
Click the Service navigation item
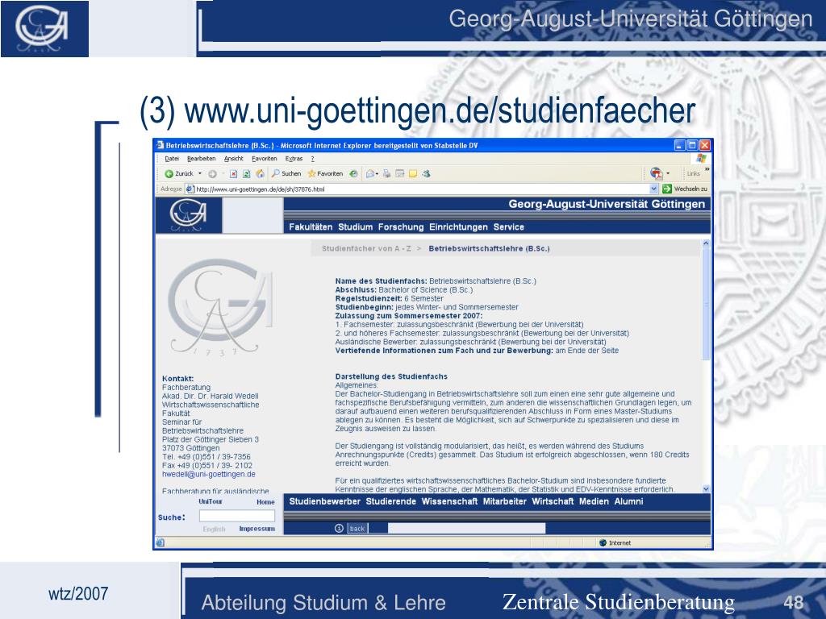(508, 226)
